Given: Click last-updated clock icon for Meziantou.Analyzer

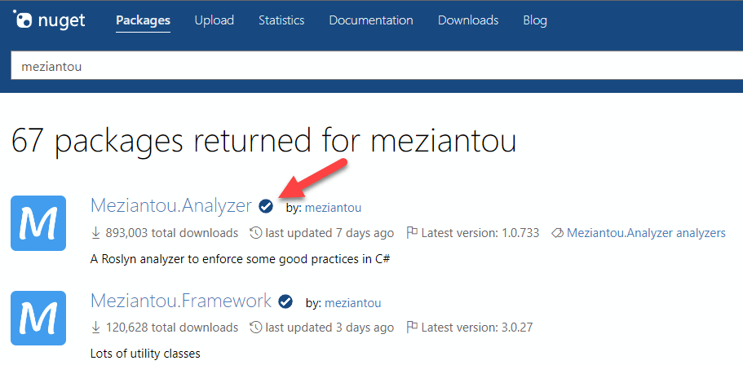Looking at the screenshot, I should pyautogui.click(x=255, y=233).
